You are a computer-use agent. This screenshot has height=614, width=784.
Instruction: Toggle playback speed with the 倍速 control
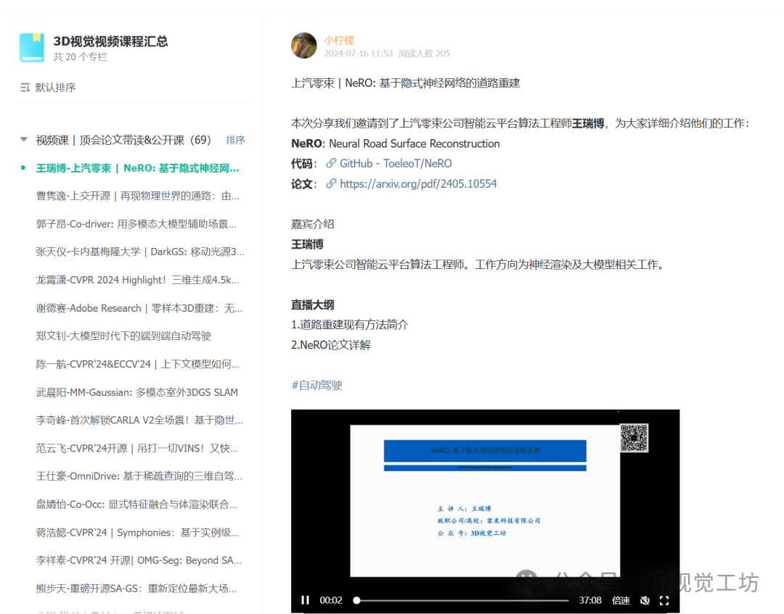click(621, 600)
